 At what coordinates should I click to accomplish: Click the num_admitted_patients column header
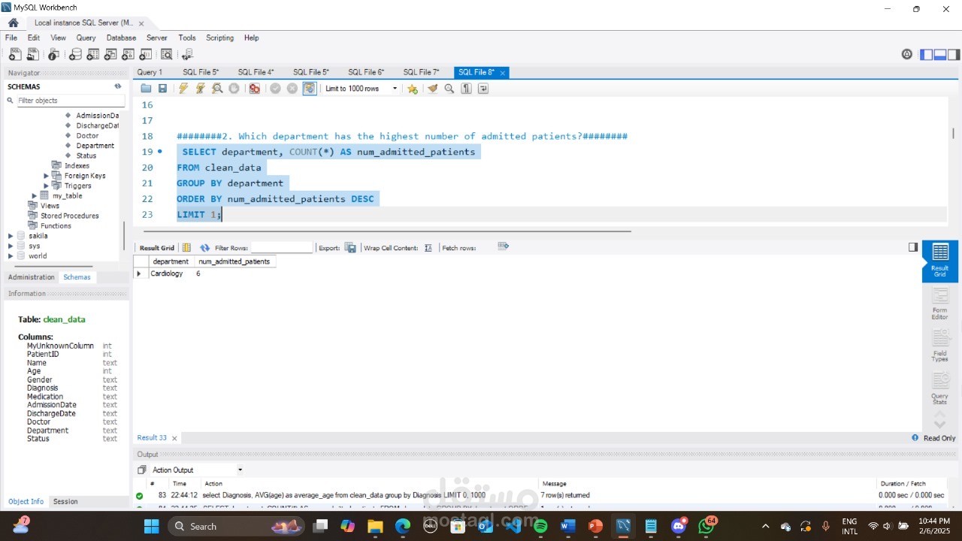click(x=234, y=261)
